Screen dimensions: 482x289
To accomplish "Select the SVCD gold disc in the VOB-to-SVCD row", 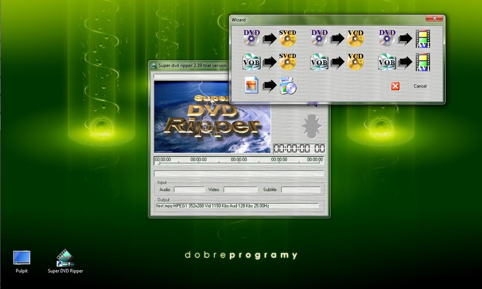I will 288,62.
